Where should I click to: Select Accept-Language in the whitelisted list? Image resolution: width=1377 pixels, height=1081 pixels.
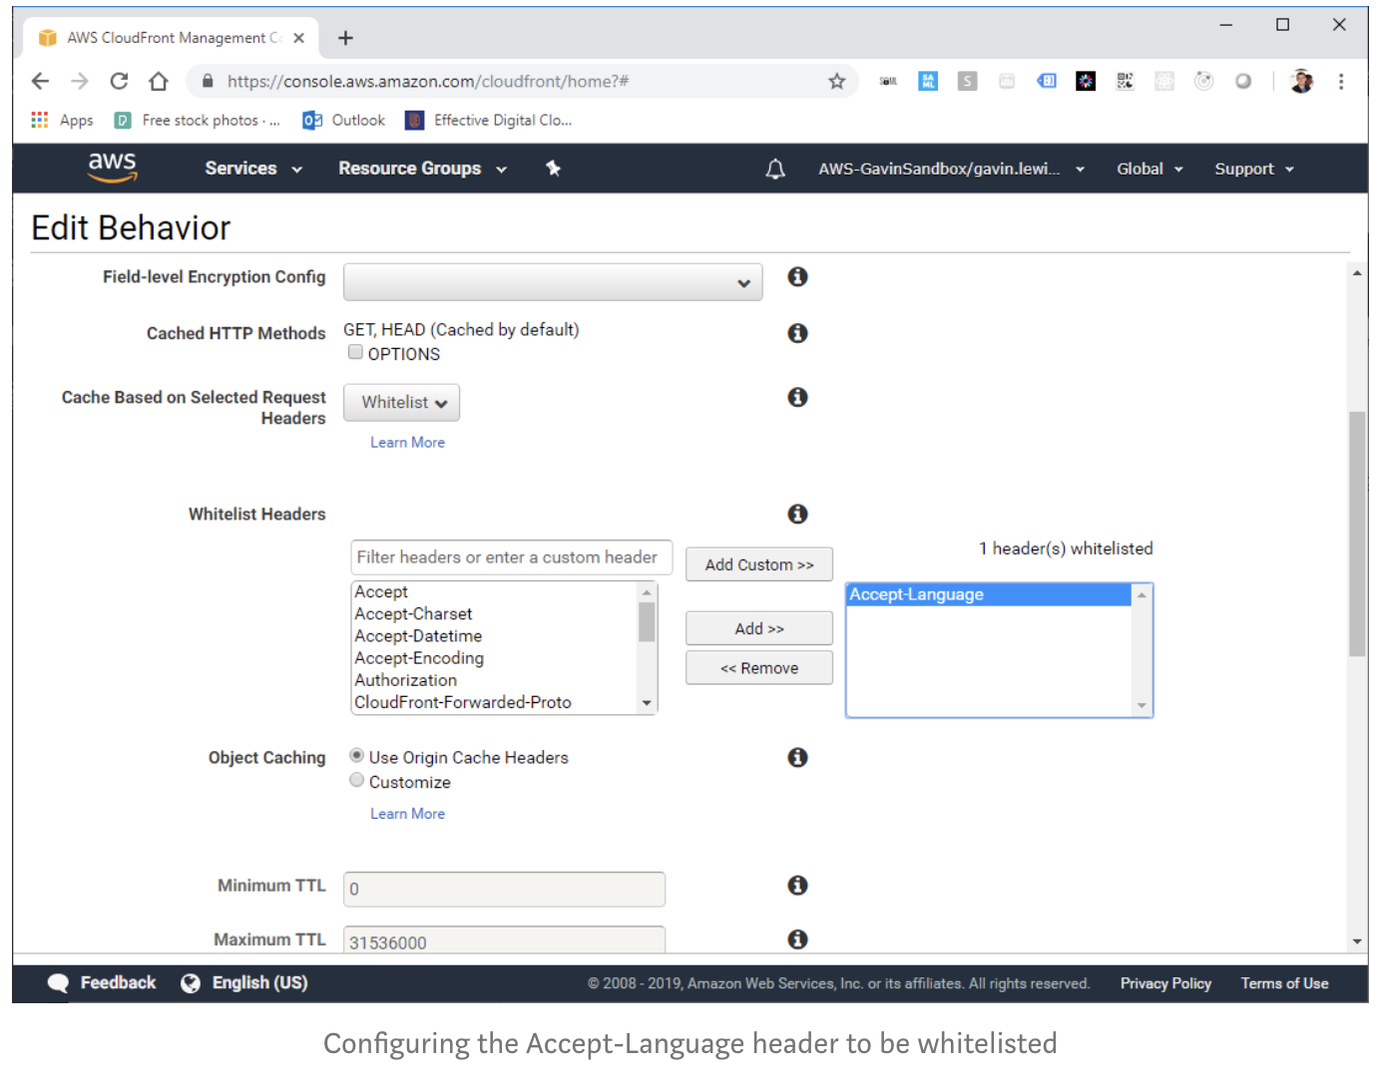tap(989, 594)
